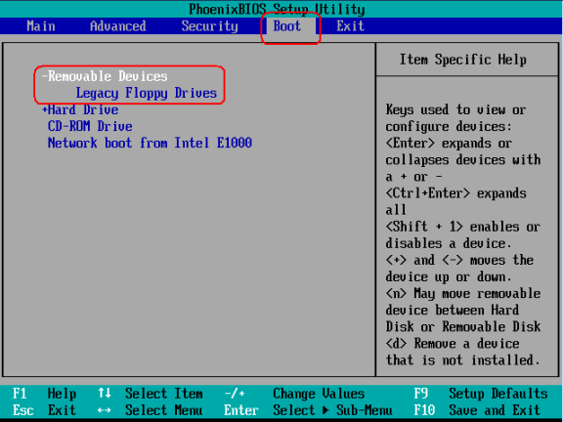The height and width of the screenshot is (422, 563).
Task: Click the left-right arrows Select Menu hint
Action: click(151, 410)
